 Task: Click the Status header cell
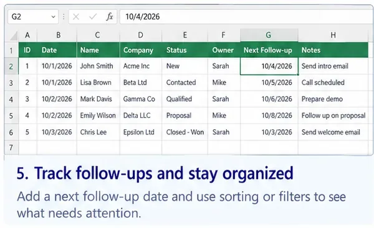(x=185, y=50)
